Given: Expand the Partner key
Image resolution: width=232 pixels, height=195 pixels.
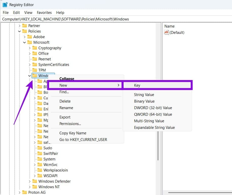Looking at the screenshot, I should [19, 26].
